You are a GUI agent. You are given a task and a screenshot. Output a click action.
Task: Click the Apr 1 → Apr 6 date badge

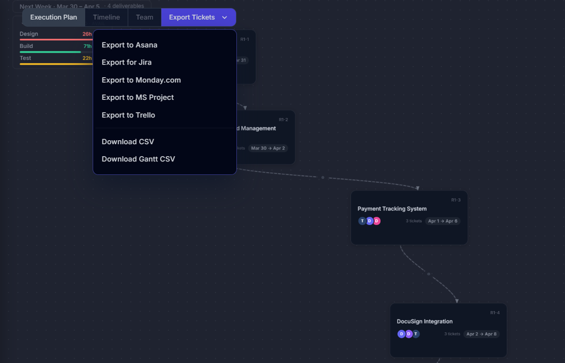click(x=443, y=221)
